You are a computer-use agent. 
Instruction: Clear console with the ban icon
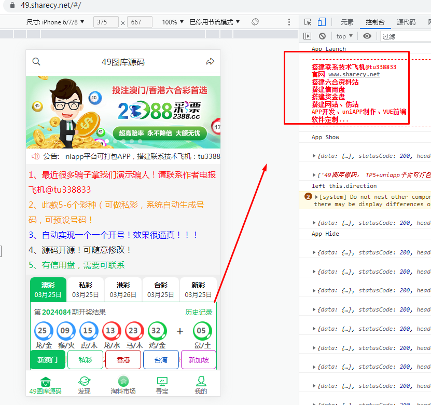point(322,36)
